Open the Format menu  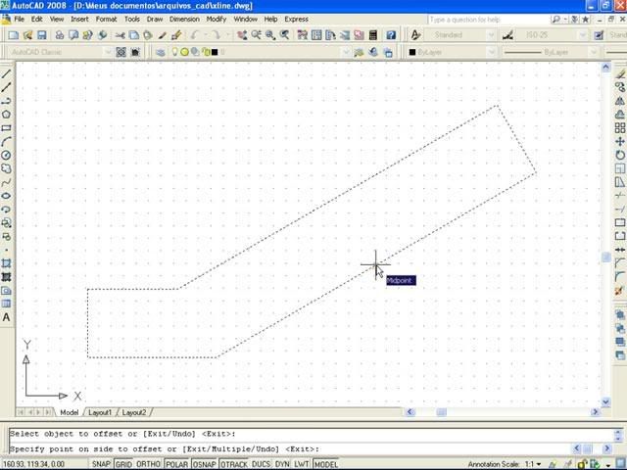coord(106,19)
